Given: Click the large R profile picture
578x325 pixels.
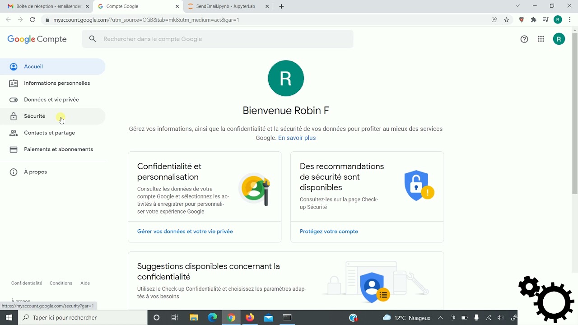Looking at the screenshot, I should pos(286,78).
